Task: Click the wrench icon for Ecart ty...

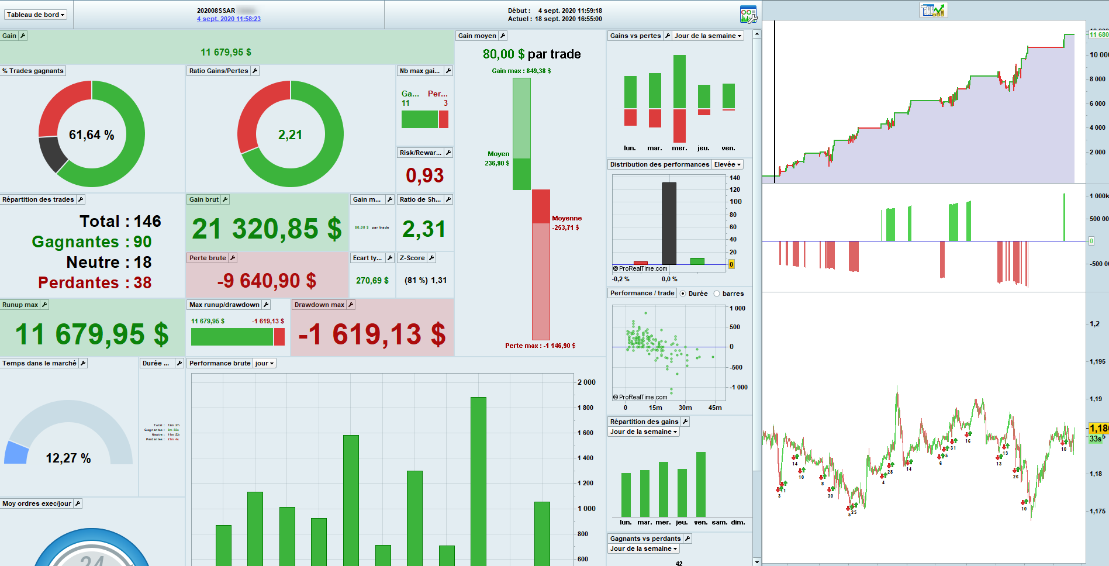Action: (390, 258)
